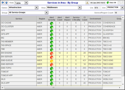Sort by CI Count column header

tap(84, 19)
